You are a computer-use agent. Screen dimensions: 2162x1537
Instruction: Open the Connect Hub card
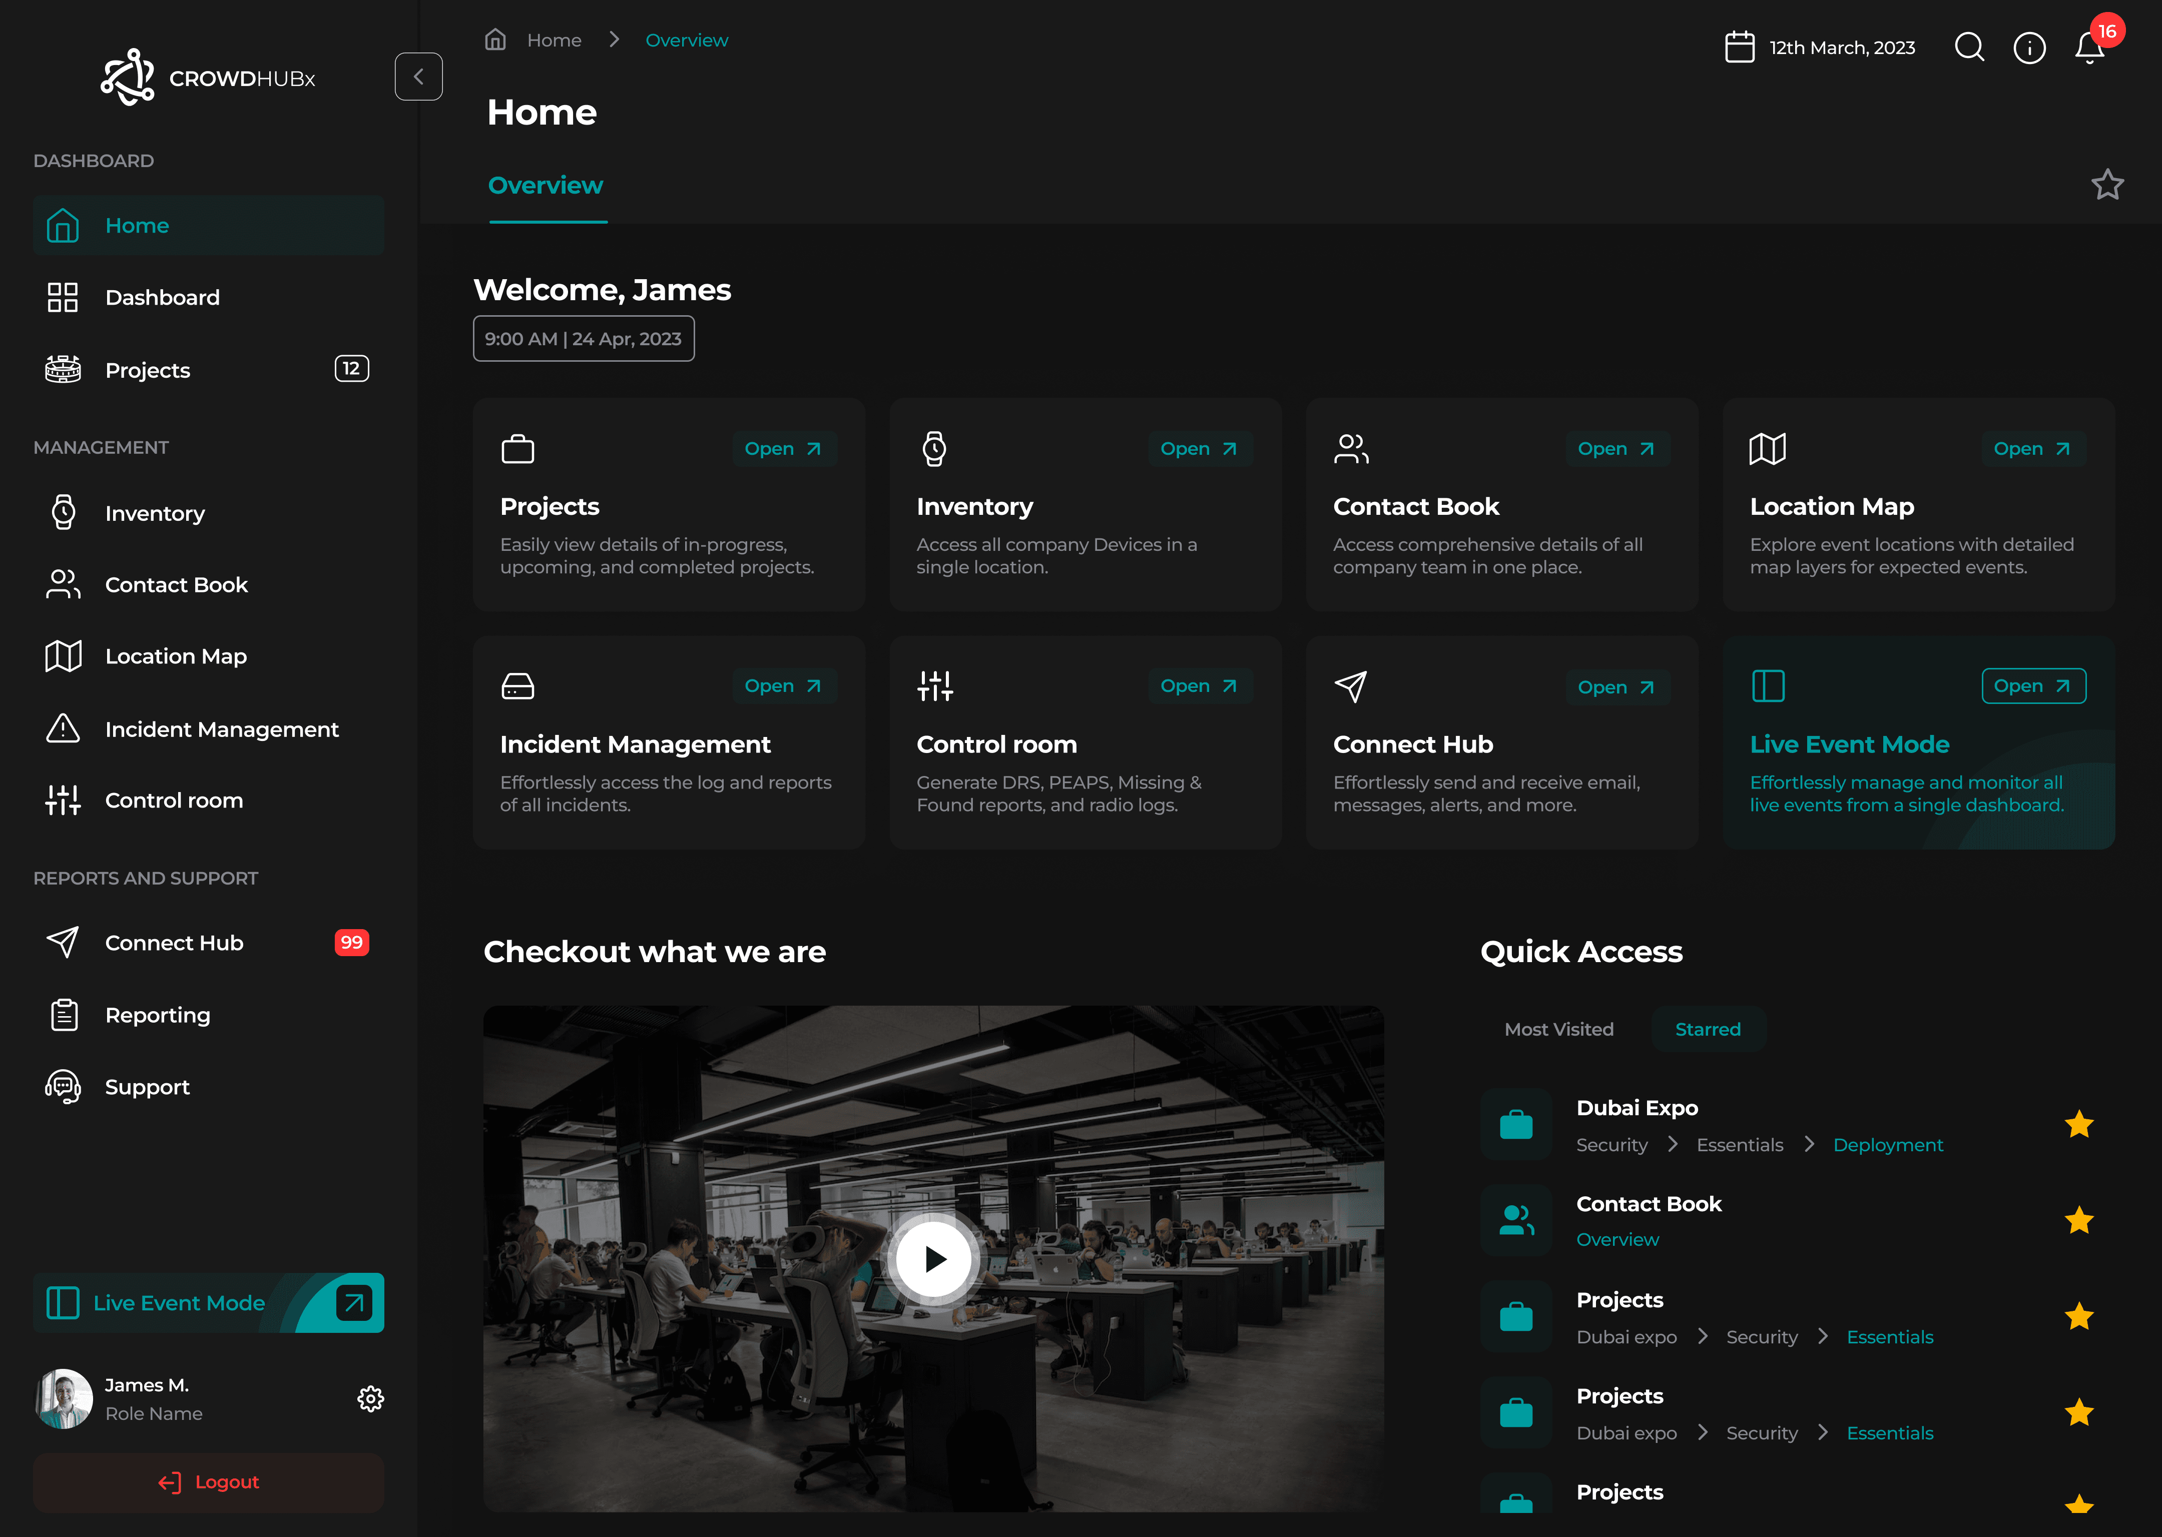click(x=1617, y=687)
